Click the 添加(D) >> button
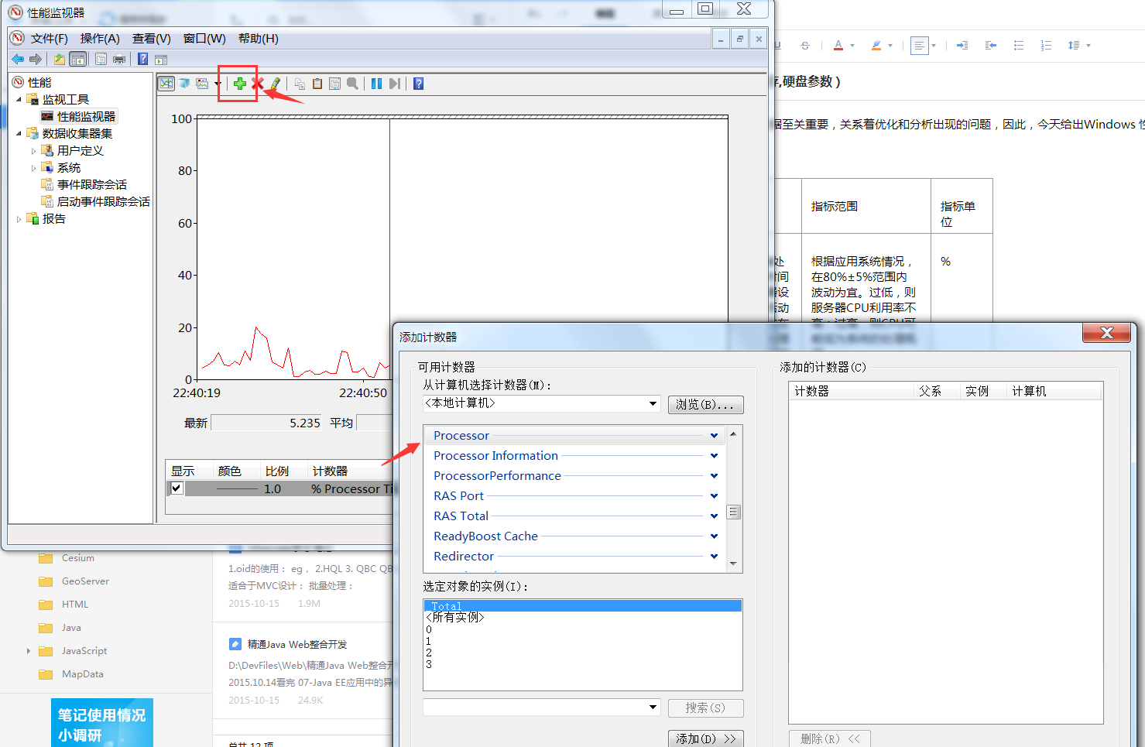 [705, 738]
